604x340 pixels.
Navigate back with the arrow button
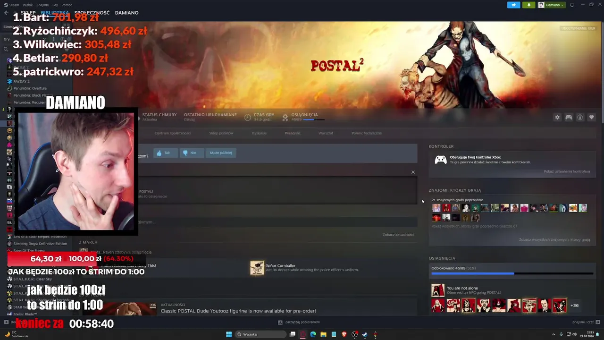(6, 13)
